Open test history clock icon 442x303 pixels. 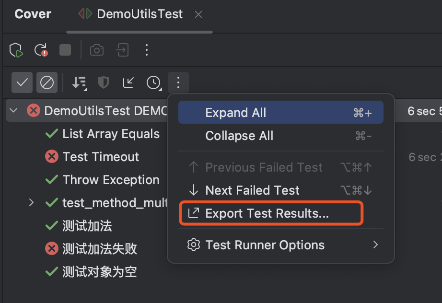[154, 83]
